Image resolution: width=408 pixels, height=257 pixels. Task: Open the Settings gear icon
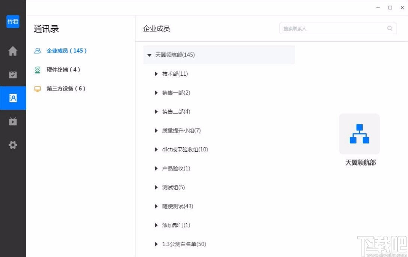click(13, 145)
